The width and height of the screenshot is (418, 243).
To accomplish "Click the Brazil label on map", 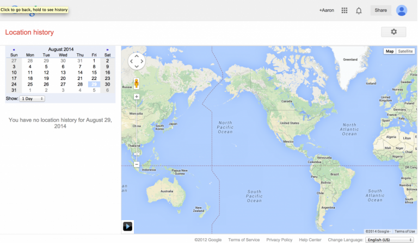I will pyautogui.click(x=335, y=175).
